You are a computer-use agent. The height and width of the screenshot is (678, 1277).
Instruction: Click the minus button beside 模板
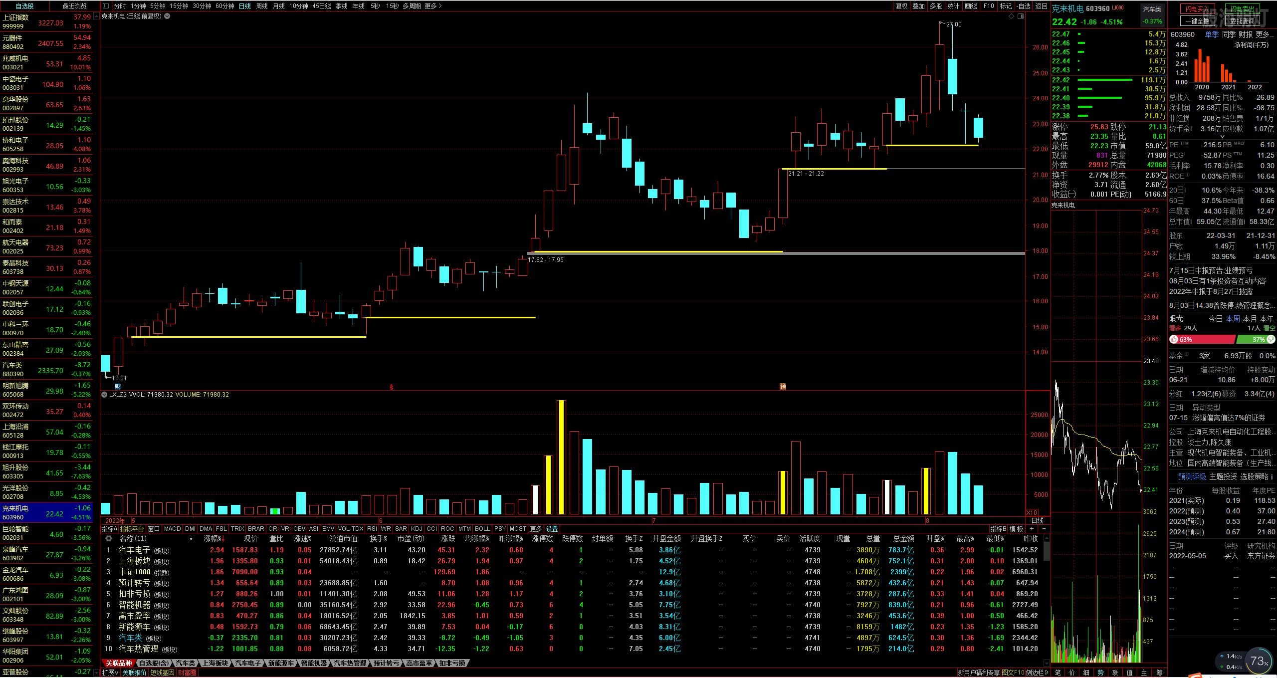click(1044, 528)
